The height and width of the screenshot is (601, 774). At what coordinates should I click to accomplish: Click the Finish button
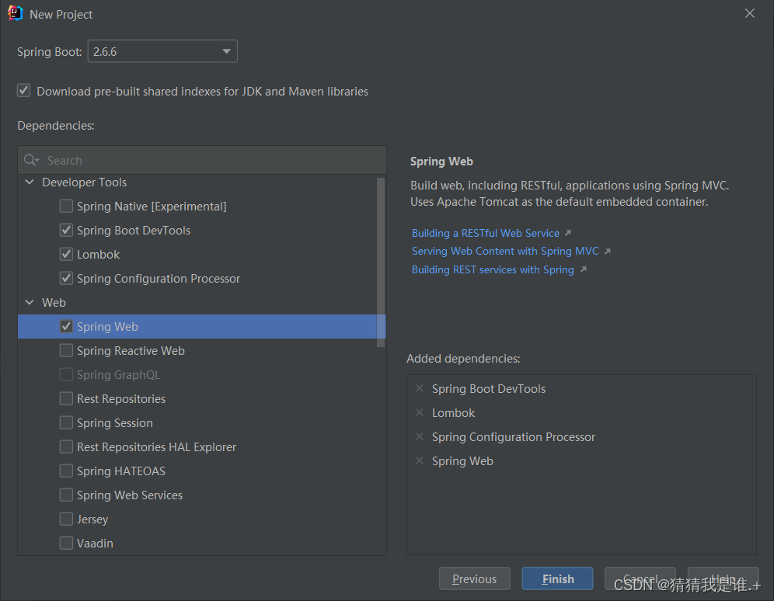coord(557,578)
